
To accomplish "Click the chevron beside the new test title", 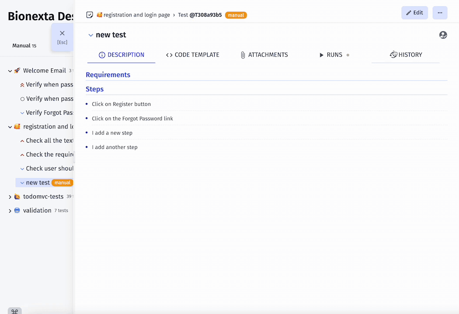I will coord(91,35).
